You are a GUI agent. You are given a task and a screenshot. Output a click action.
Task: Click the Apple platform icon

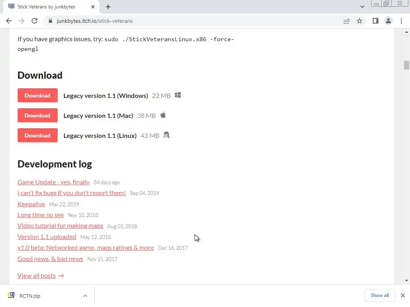coord(163,115)
